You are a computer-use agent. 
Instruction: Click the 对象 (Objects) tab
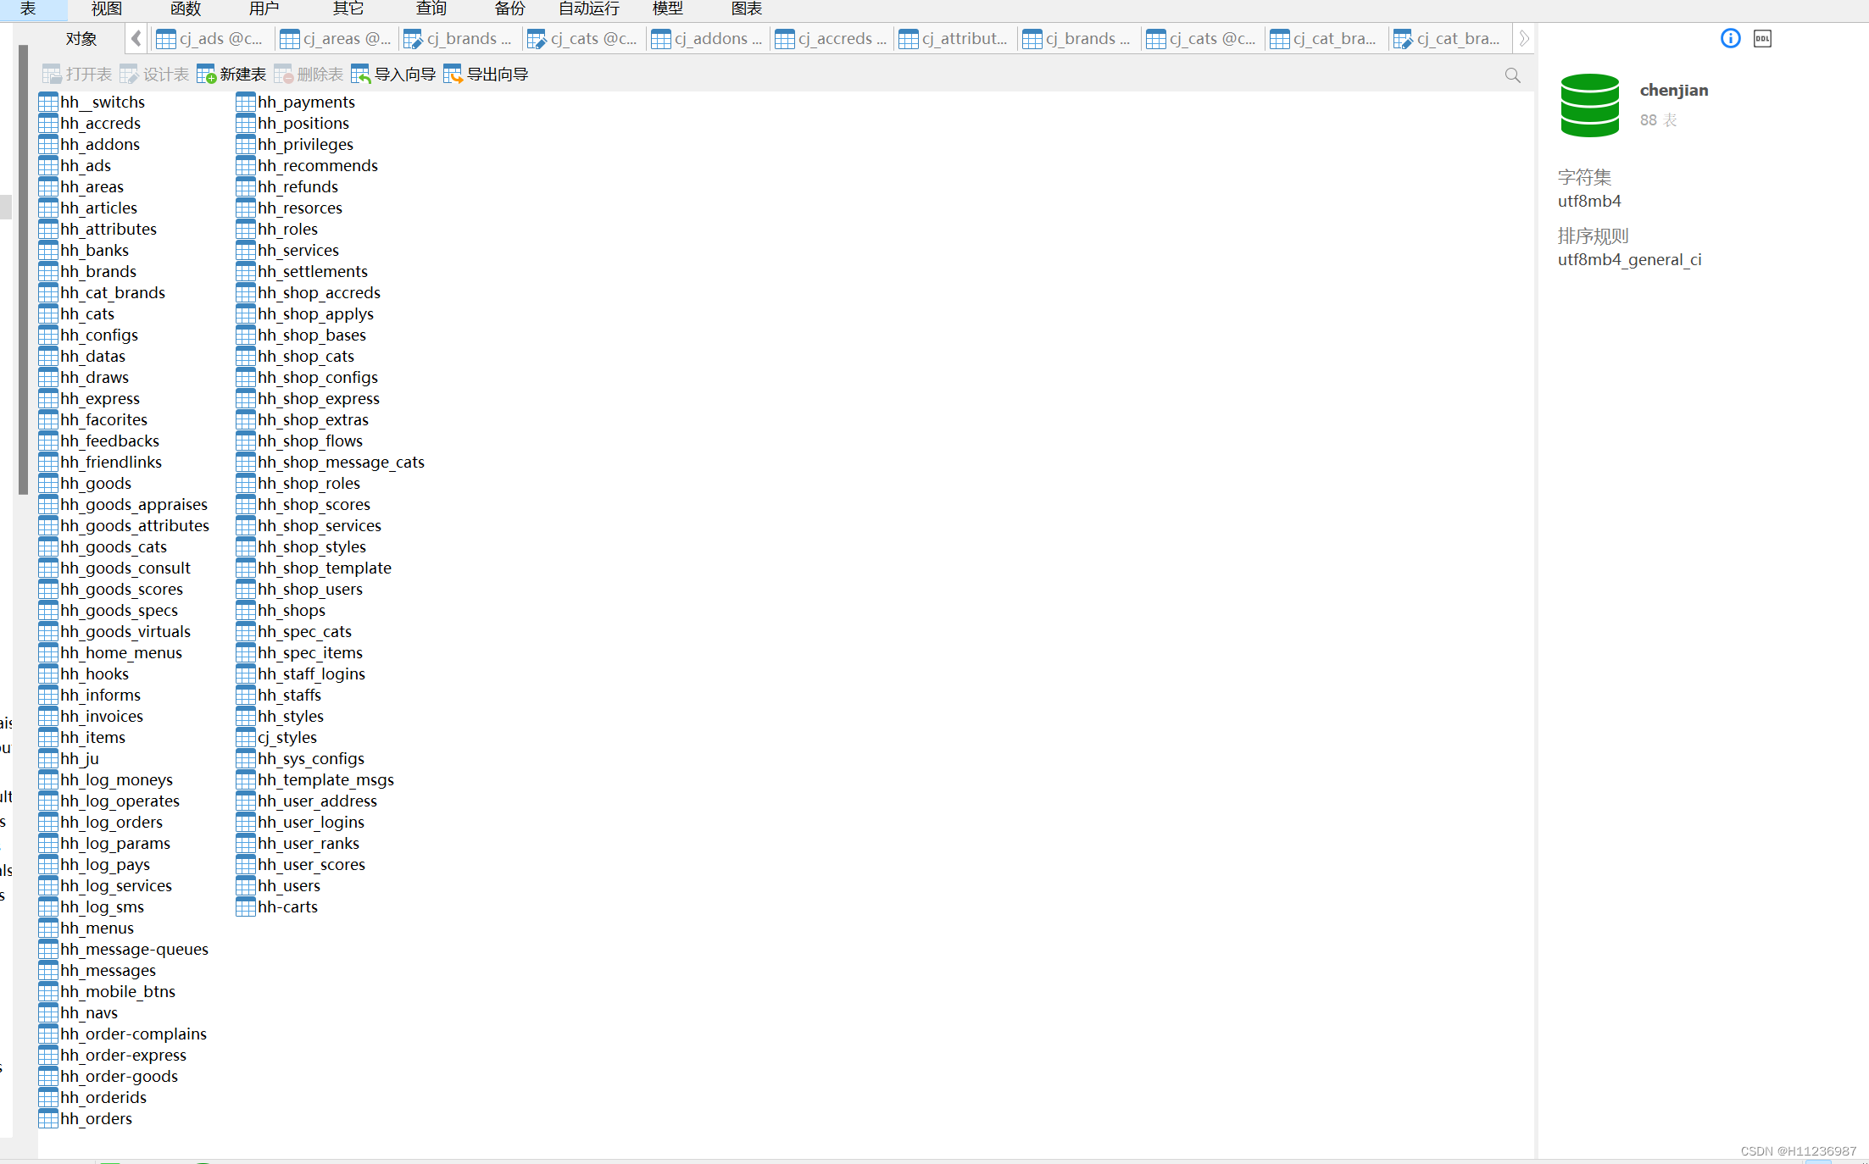(x=81, y=38)
